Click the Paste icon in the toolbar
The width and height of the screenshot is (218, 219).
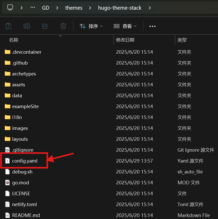pos(9,26)
